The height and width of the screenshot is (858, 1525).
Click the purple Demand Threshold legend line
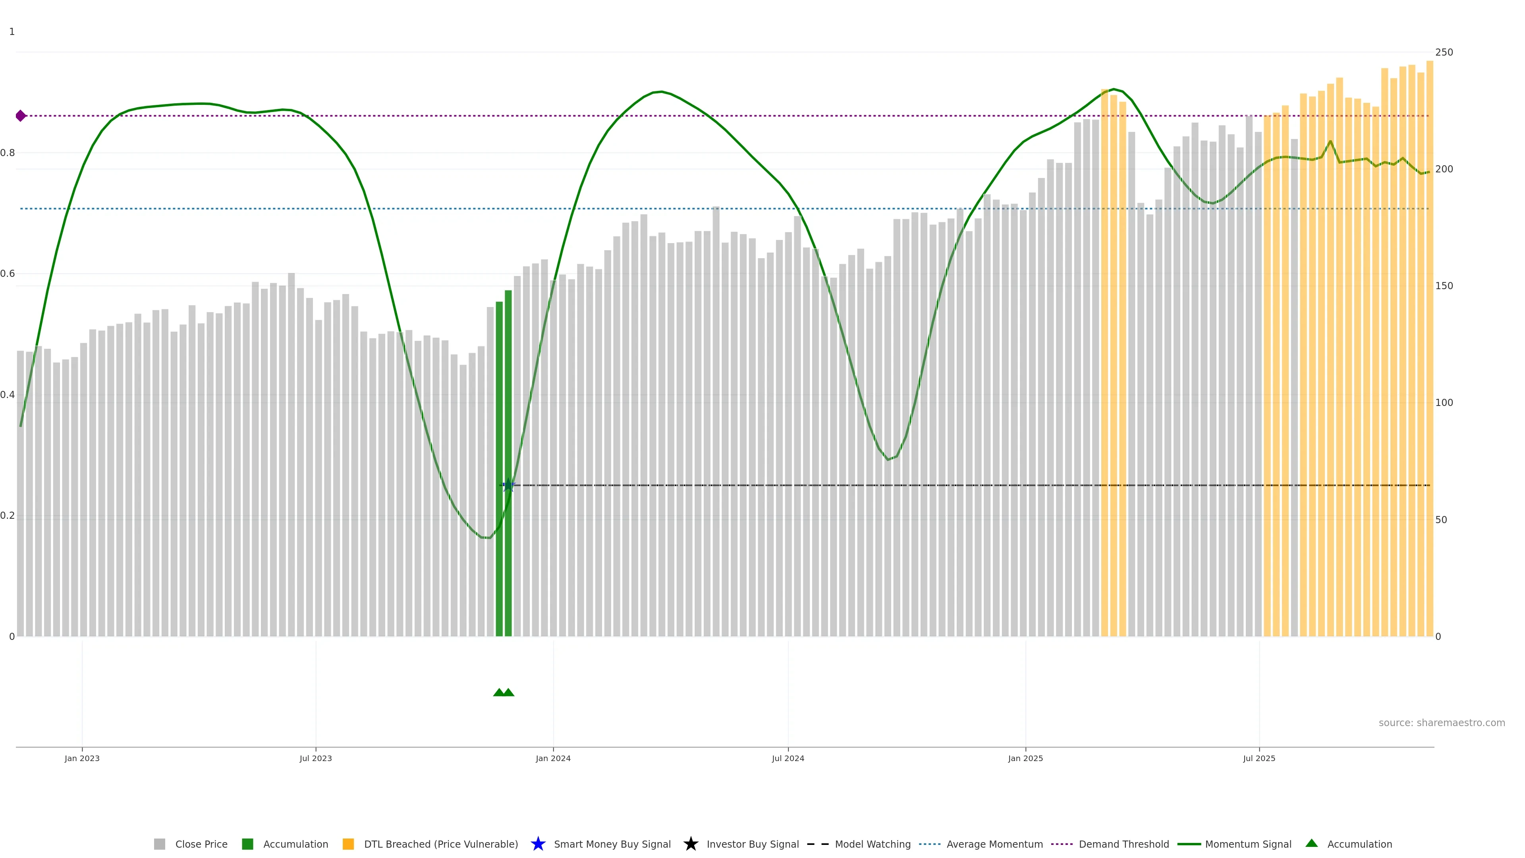pyautogui.click(x=1062, y=844)
